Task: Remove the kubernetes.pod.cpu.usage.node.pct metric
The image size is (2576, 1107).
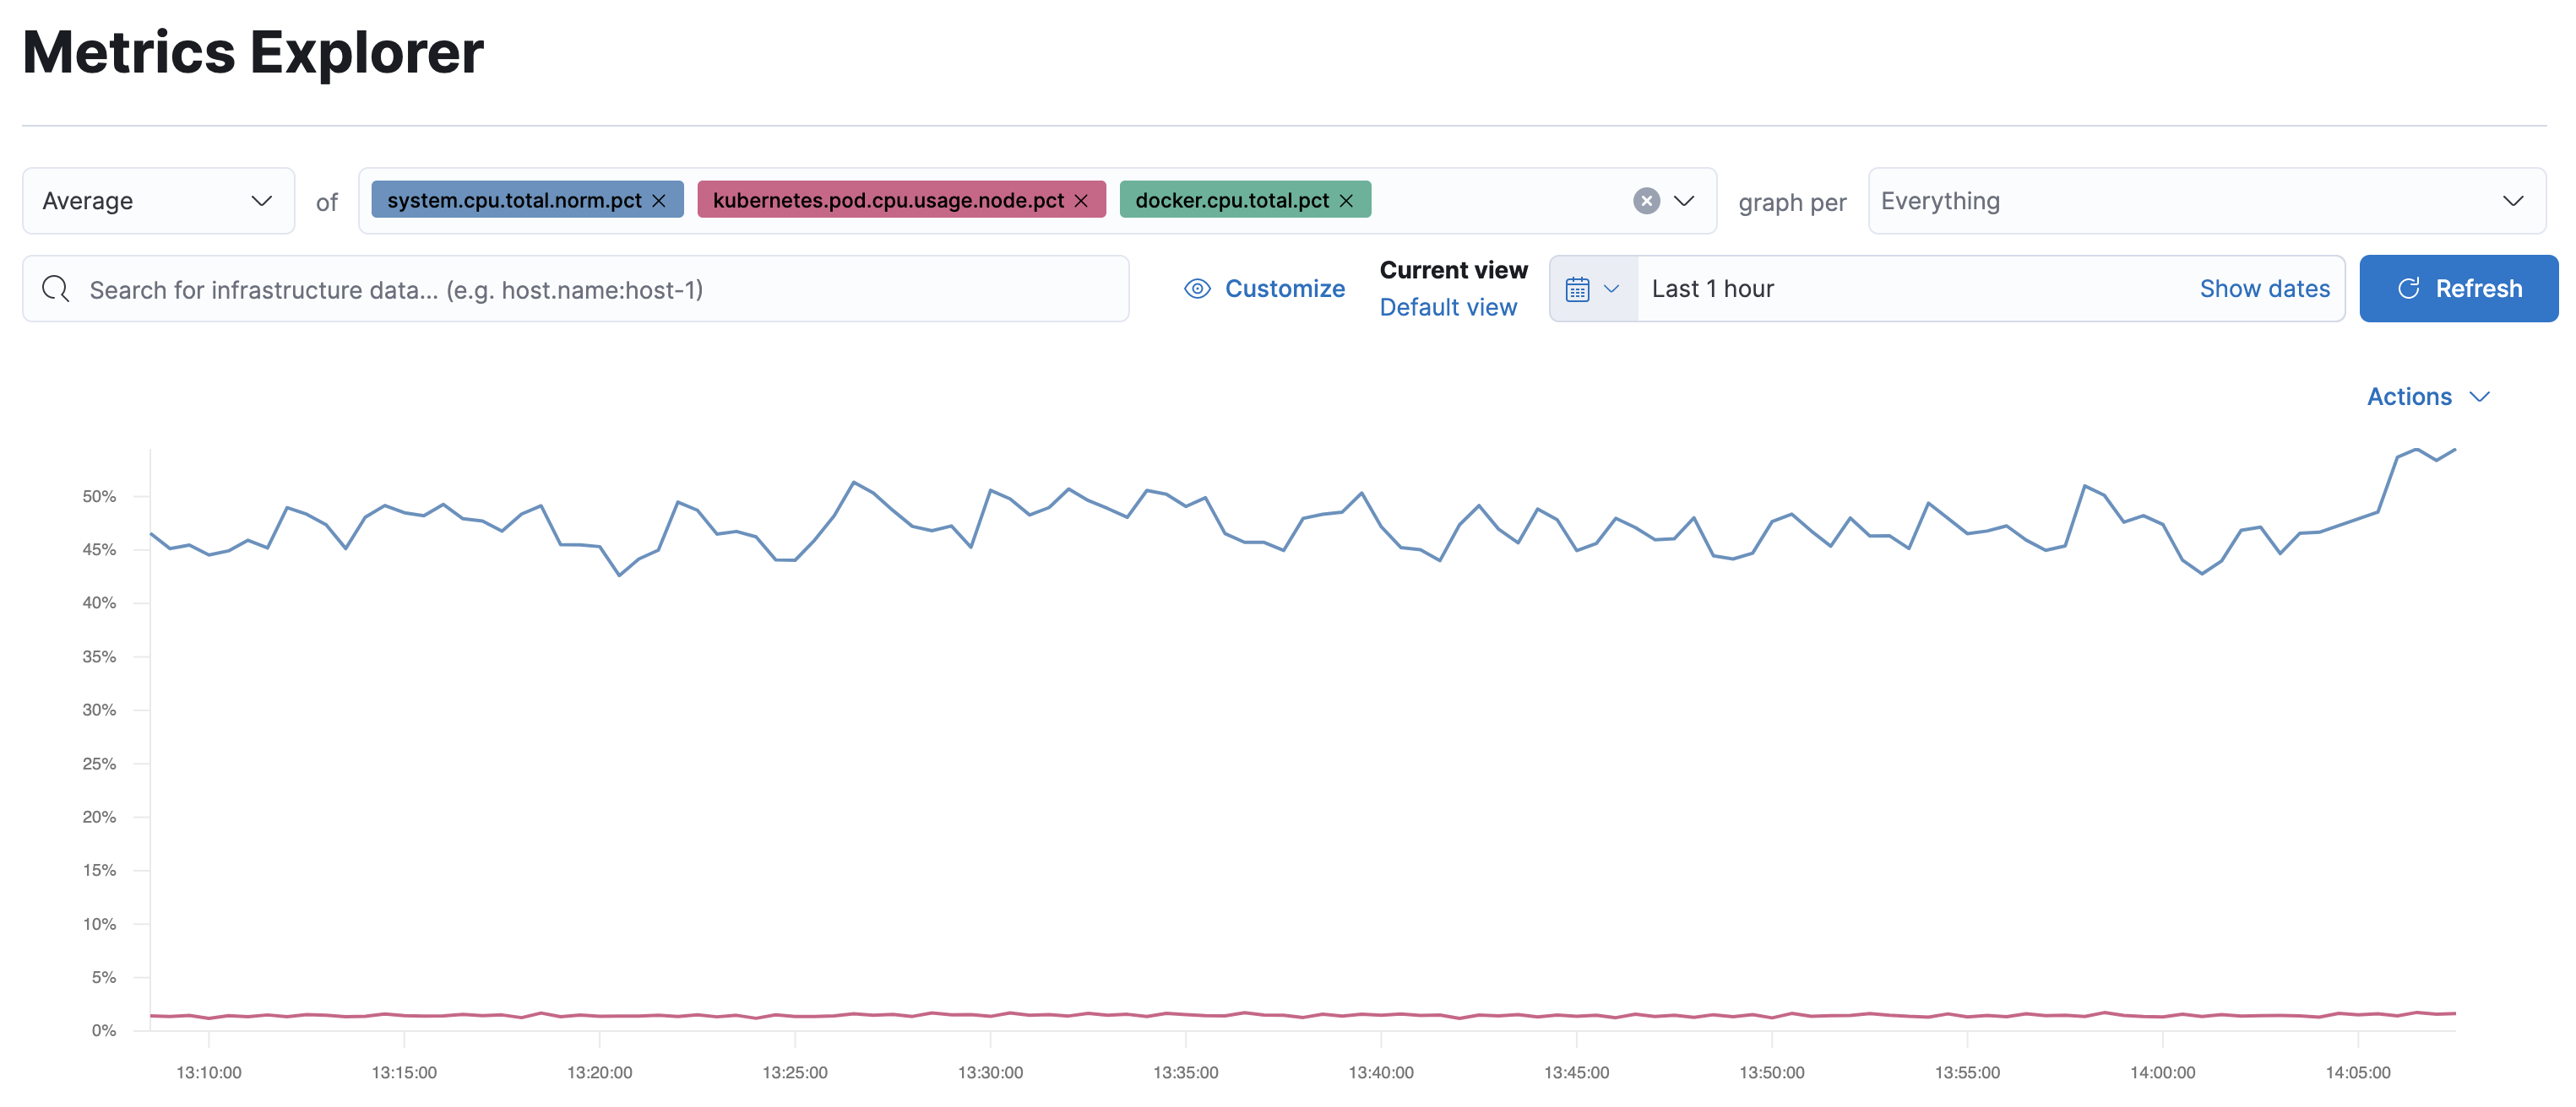Action: coord(1082,200)
